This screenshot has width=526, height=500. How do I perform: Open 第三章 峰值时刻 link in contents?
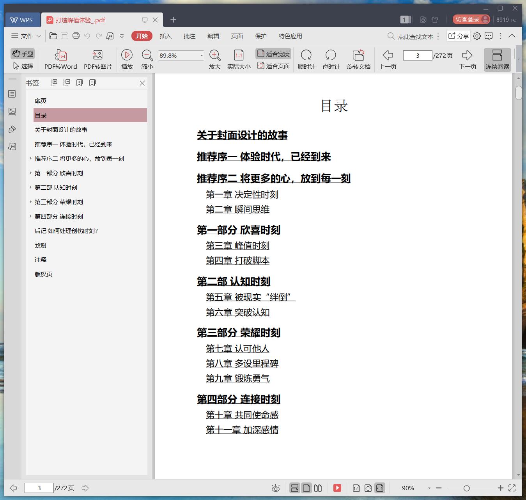pos(237,246)
